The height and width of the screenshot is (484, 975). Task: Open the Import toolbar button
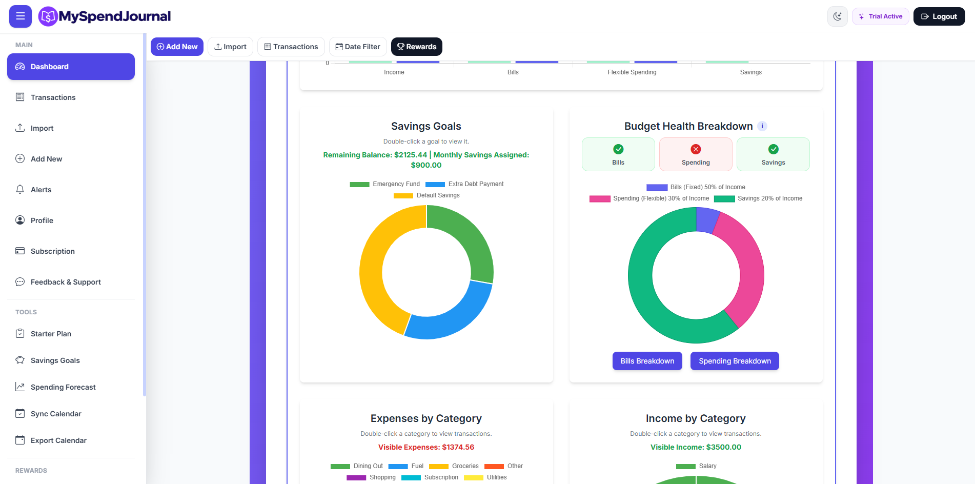coord(230,47)
